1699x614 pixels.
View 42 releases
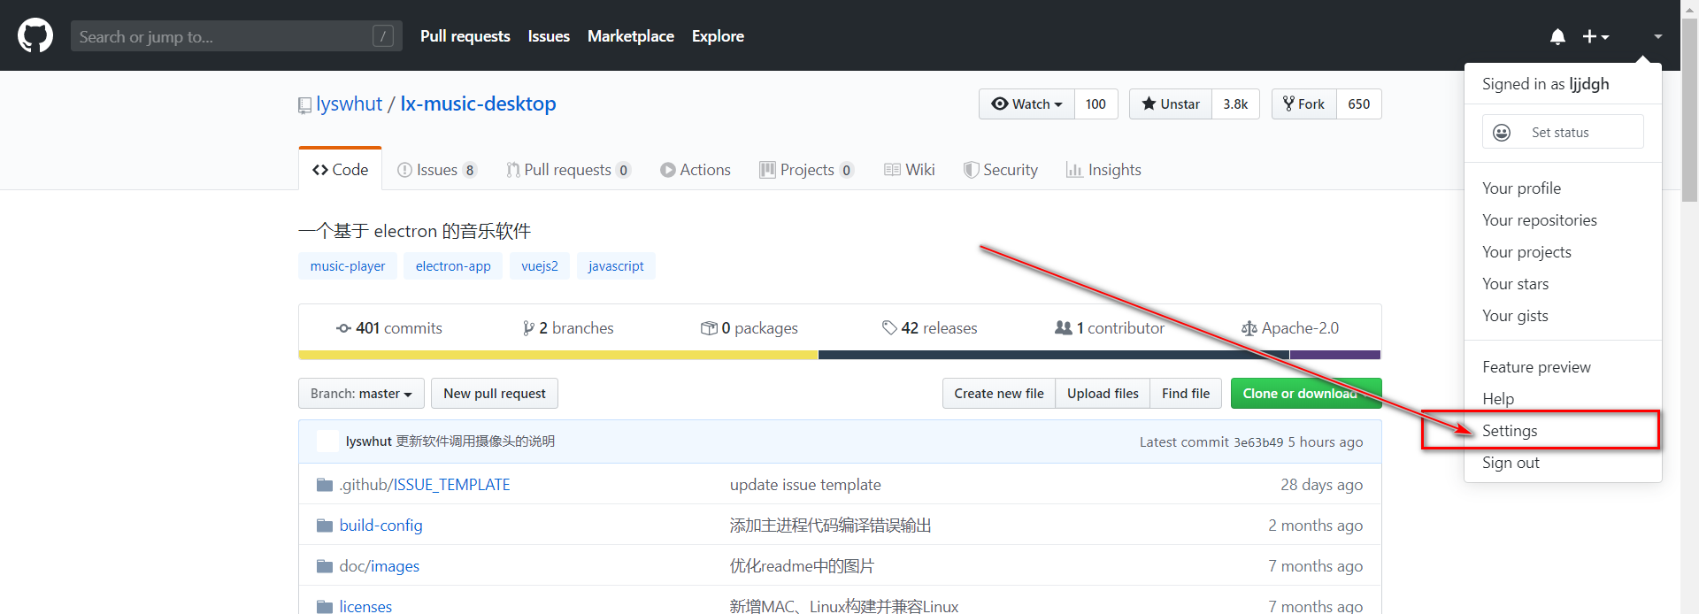point(929,328)
